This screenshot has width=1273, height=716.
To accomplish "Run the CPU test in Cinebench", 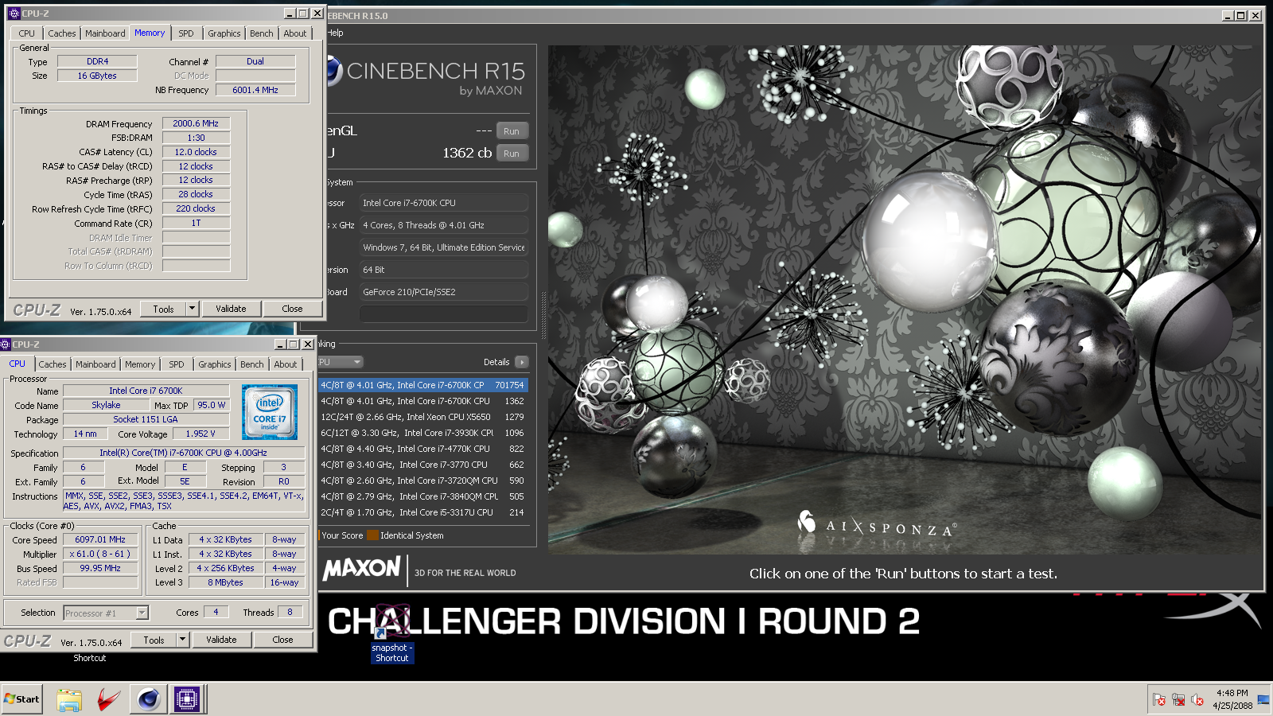I will tap(512, 154).
